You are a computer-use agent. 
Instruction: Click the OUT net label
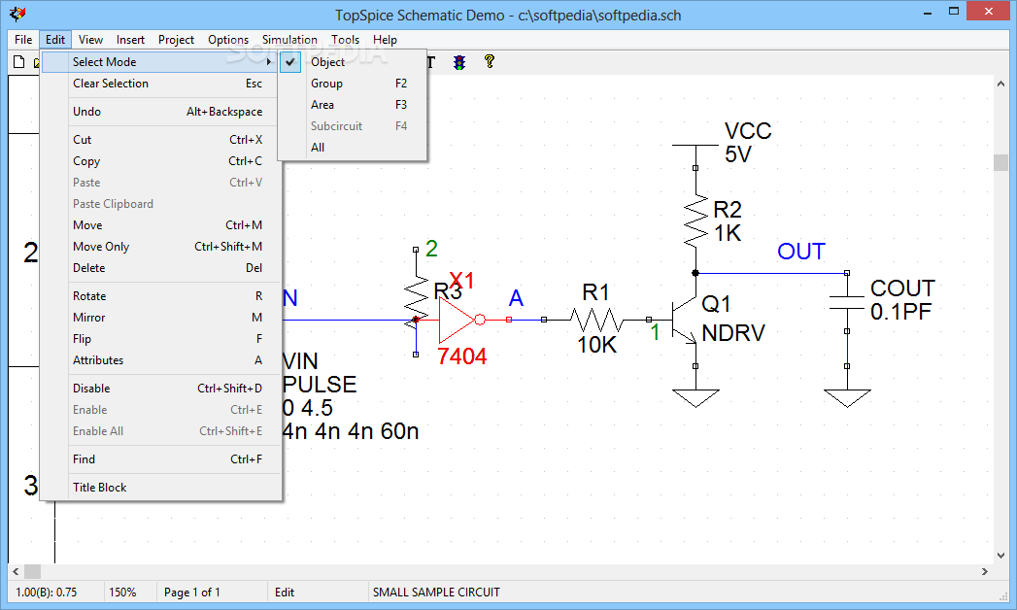point(801,252)
